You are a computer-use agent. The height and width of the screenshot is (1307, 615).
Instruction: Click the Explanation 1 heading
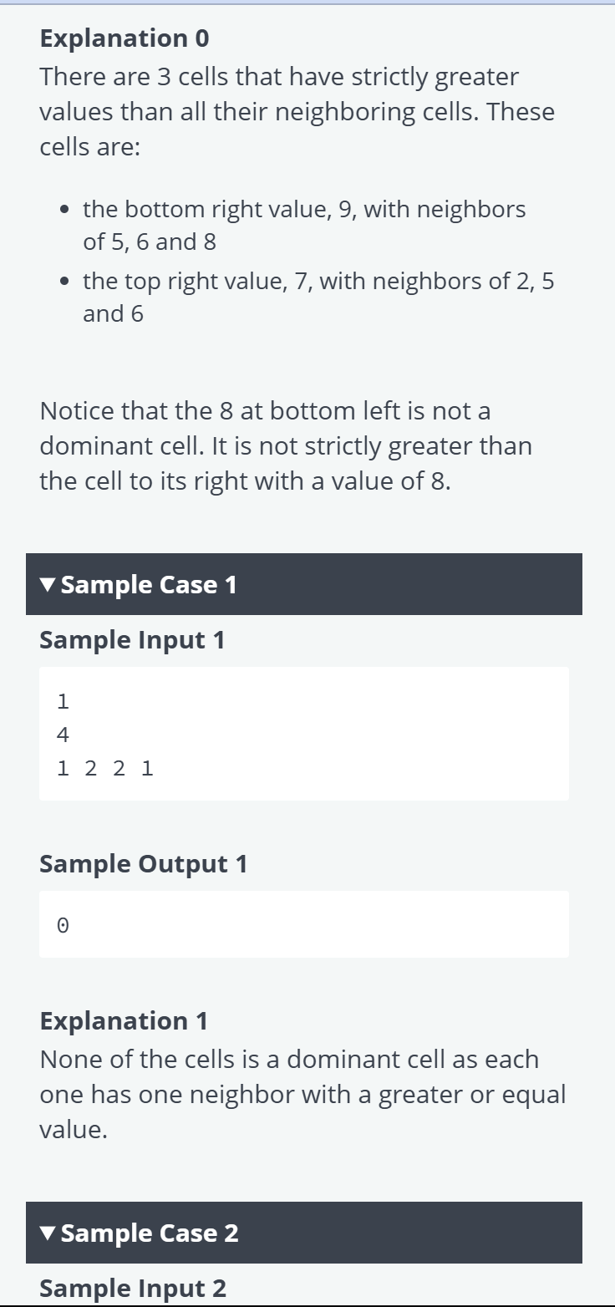(x=124, y=1021)
